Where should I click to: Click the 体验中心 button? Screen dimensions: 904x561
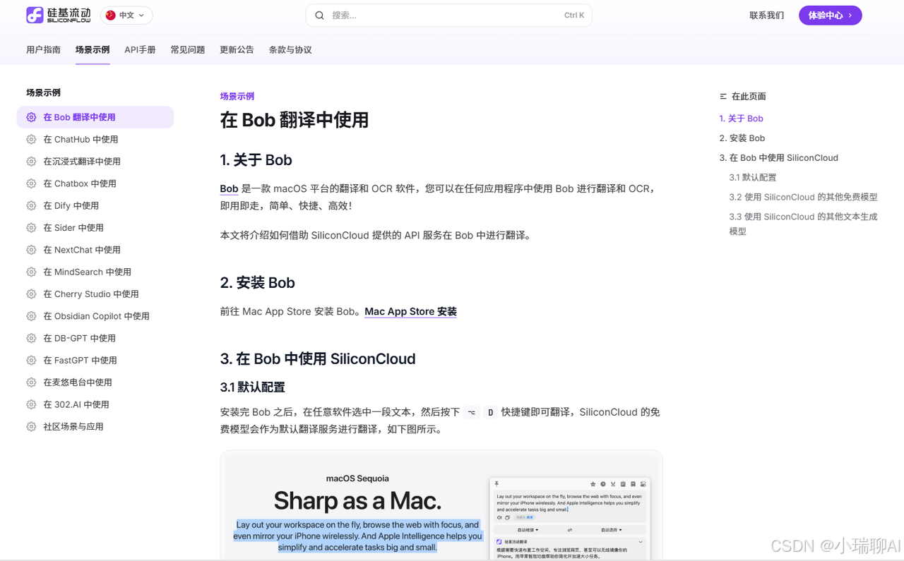coord(830,16)
